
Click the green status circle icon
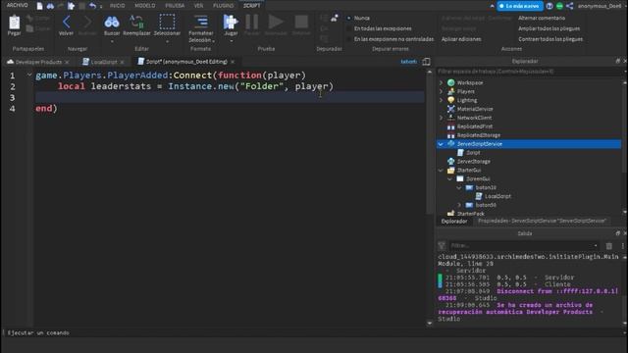559,6
